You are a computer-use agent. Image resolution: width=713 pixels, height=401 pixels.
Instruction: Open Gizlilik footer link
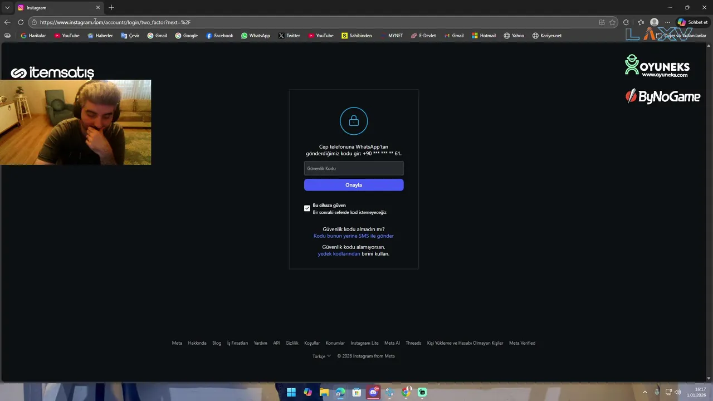click(x=292, y=343)
